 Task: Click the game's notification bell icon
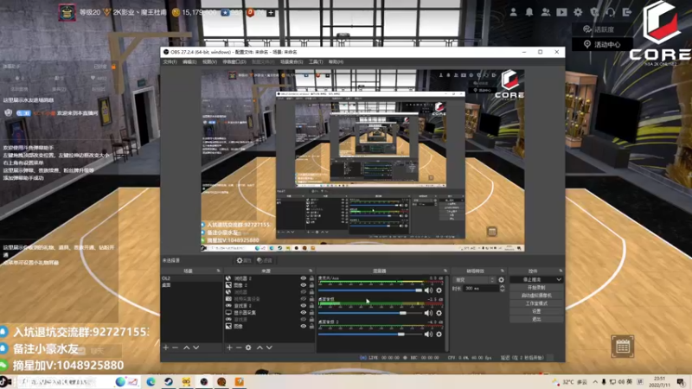tap(529, 12)
